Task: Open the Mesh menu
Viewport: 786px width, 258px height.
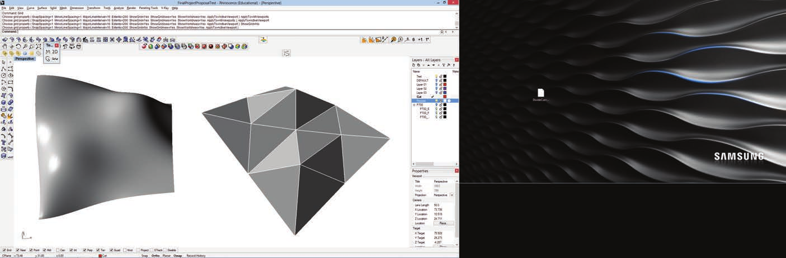Action: pyautogui.click(x=63, y=8)
